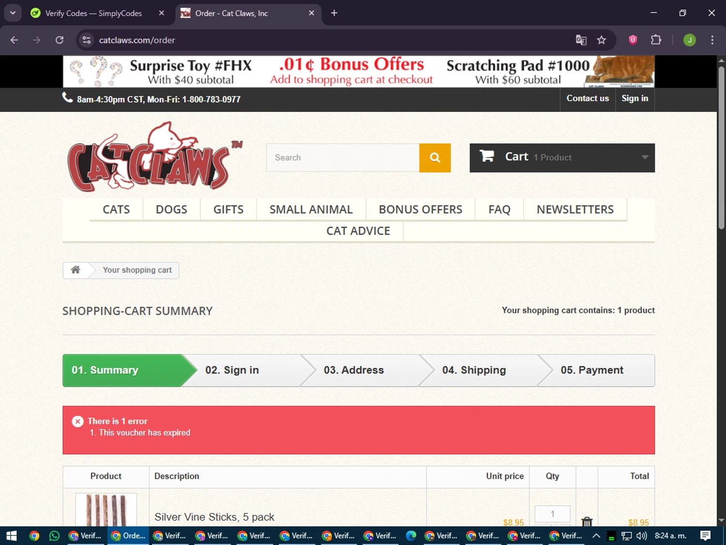
Task: Click the network icon in system tray
Action: pyautogui.click(x=627, y=536)
